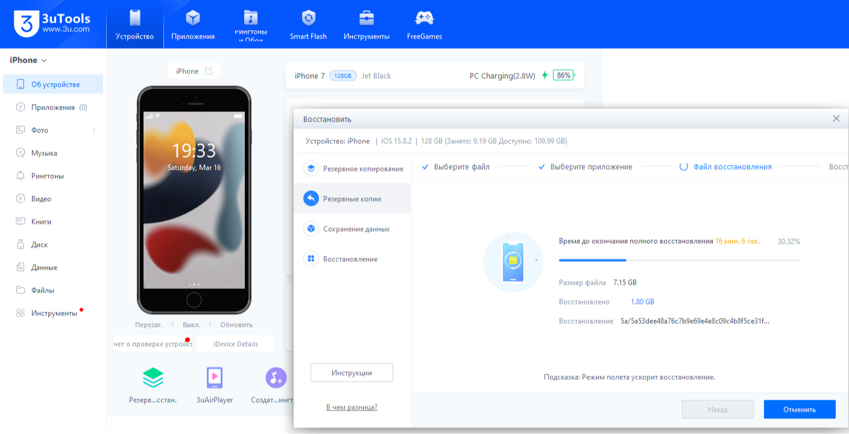
Task: Open the Файлы sidebar section
Action: (x=53, y=290)
